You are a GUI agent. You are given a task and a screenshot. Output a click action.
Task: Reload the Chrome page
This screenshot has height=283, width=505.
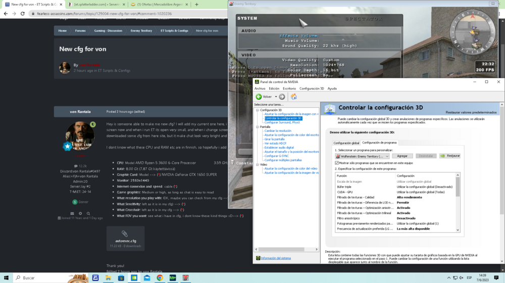23,14
